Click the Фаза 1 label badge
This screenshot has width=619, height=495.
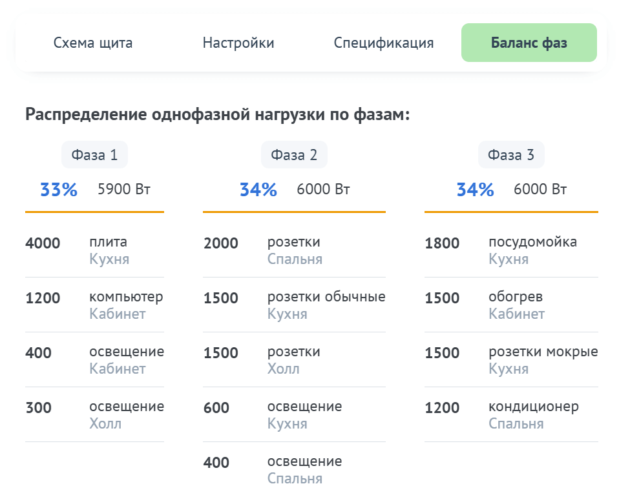(x=94, y=155)
